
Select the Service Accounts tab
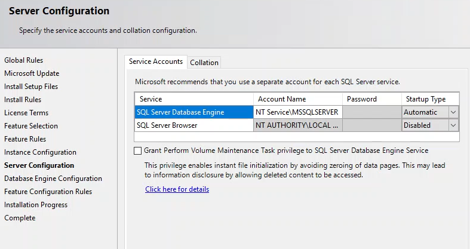156,62
